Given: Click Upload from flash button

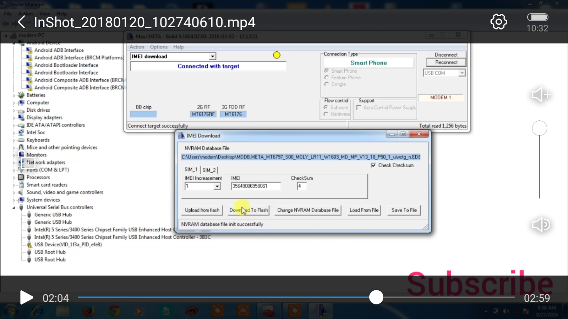Looking at the screenshot, I should (202, 210).
